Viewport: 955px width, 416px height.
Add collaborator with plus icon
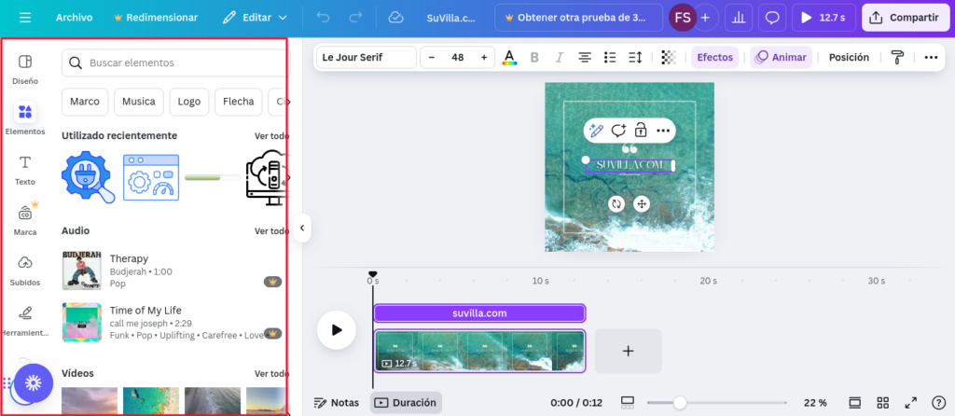click(705, 18)
